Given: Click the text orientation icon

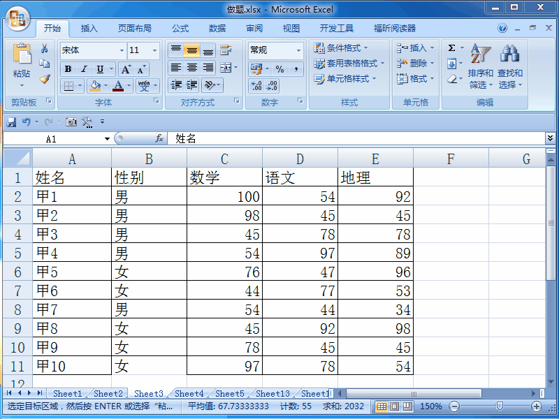Looking at the screenshot, I should pyautogui.click(x=210, y=84).
